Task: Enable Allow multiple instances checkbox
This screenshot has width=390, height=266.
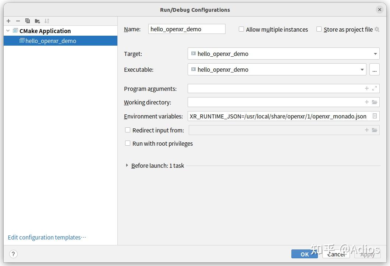Action: (241, 29)
